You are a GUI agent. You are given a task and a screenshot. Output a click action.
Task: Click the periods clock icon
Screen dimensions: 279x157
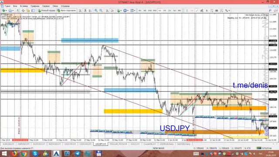click(x=125, y=10)
